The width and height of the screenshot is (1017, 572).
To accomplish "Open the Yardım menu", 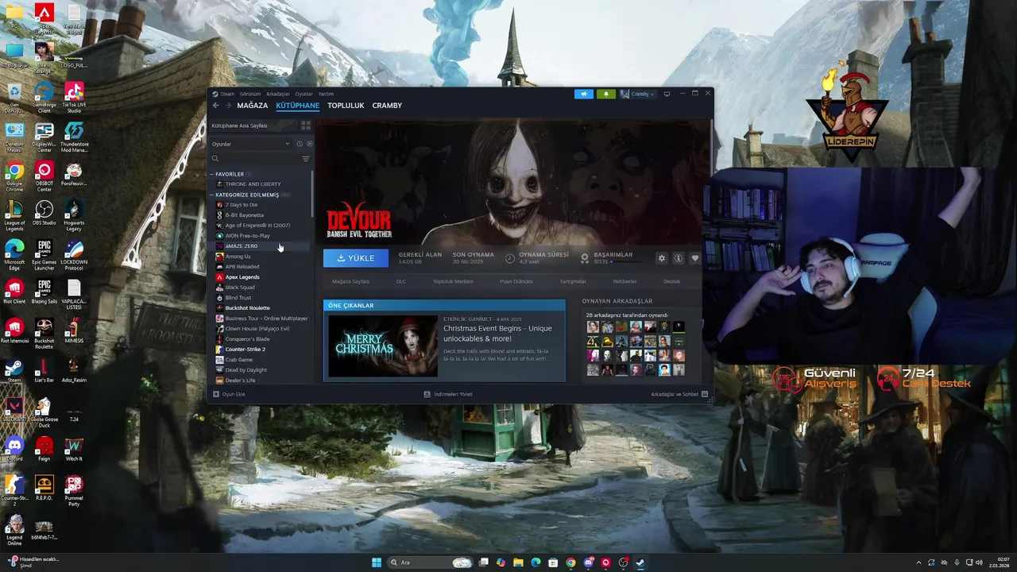I will click(x=326, y=94).
